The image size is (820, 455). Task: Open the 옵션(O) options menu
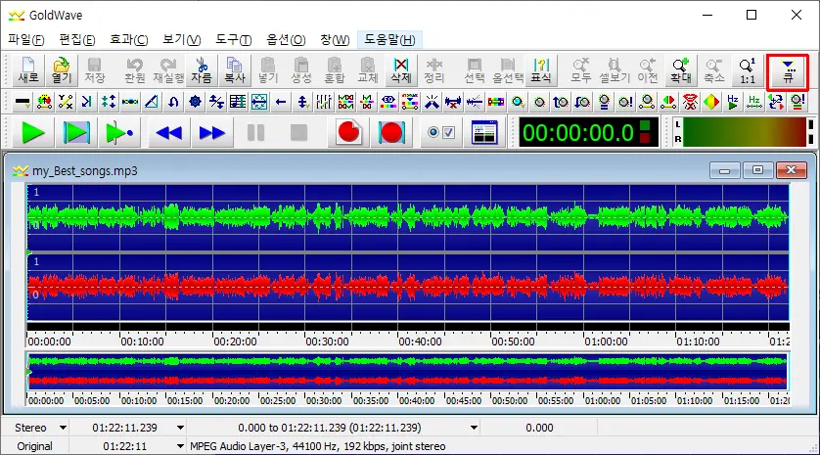286,40
